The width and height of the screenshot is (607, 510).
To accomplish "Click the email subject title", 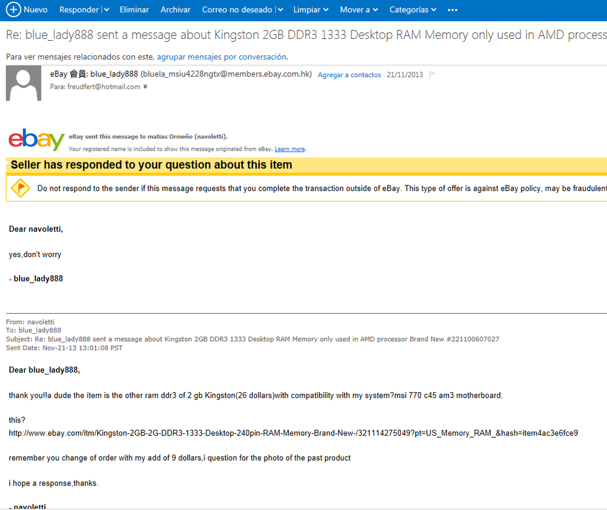I will coord(306,35).
